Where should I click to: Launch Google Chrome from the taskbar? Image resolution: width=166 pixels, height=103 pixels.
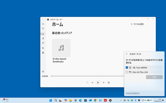pos(95,100)
